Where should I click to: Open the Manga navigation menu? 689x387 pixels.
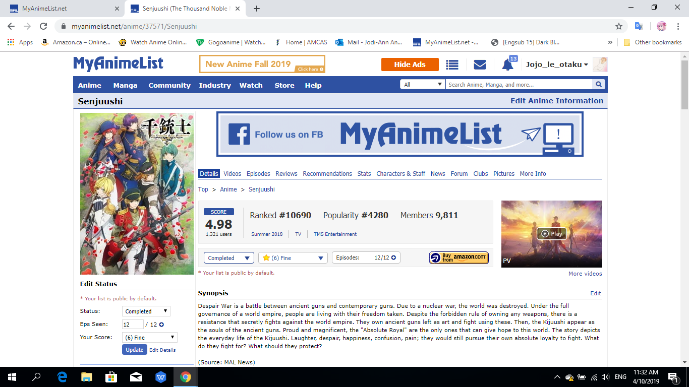(x=125, y=85)
